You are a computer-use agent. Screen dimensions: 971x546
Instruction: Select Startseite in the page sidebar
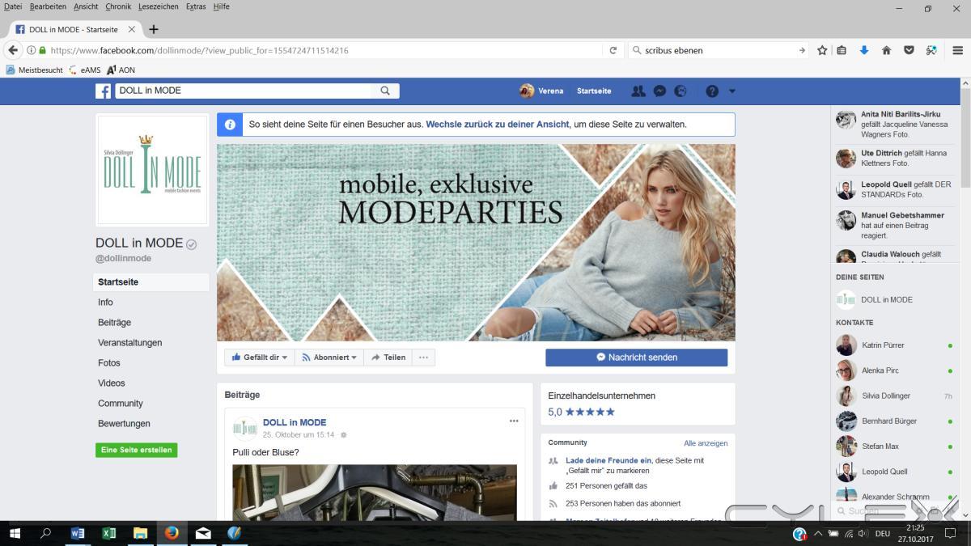pyautogui.click(x=151, y=282)
